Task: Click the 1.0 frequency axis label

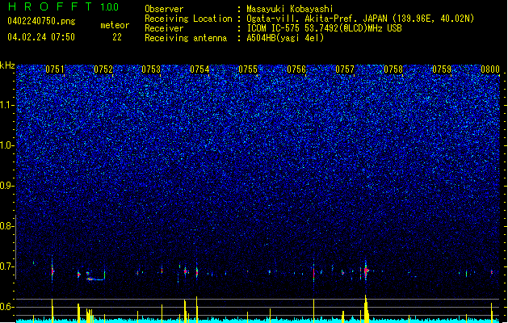Action: [7, 145]
